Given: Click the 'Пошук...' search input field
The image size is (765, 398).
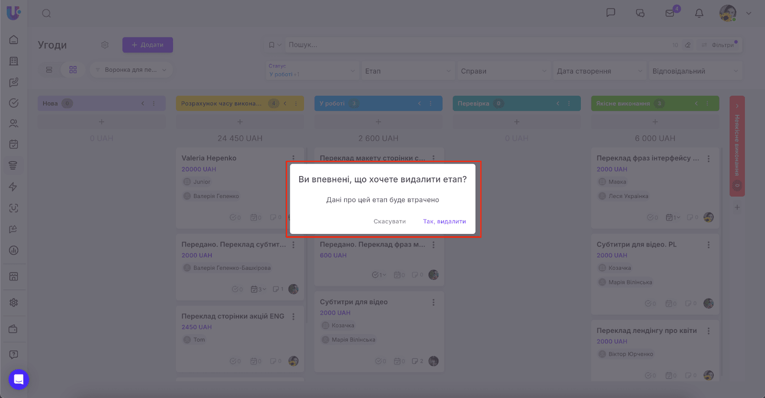Looking at the screenshot, I should click(x=478, y=45).
